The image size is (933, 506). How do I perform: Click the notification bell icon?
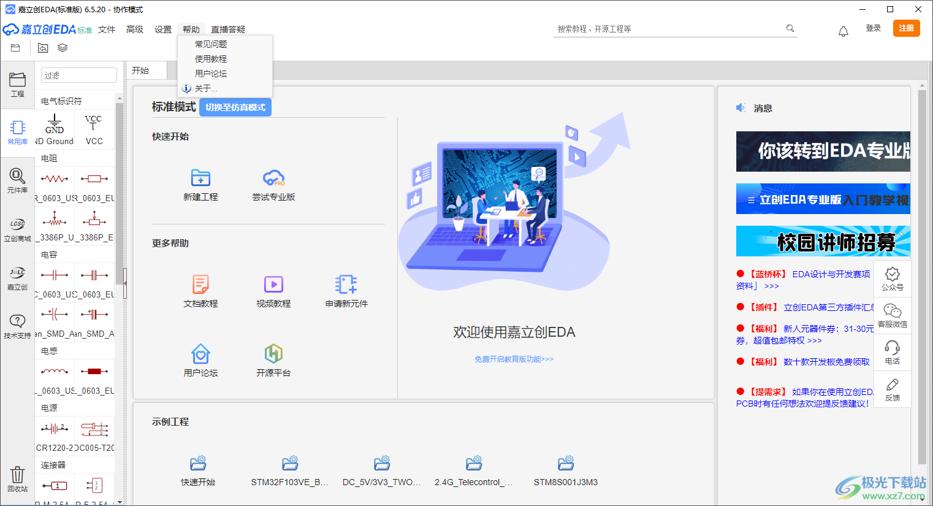tap(844, 31)
